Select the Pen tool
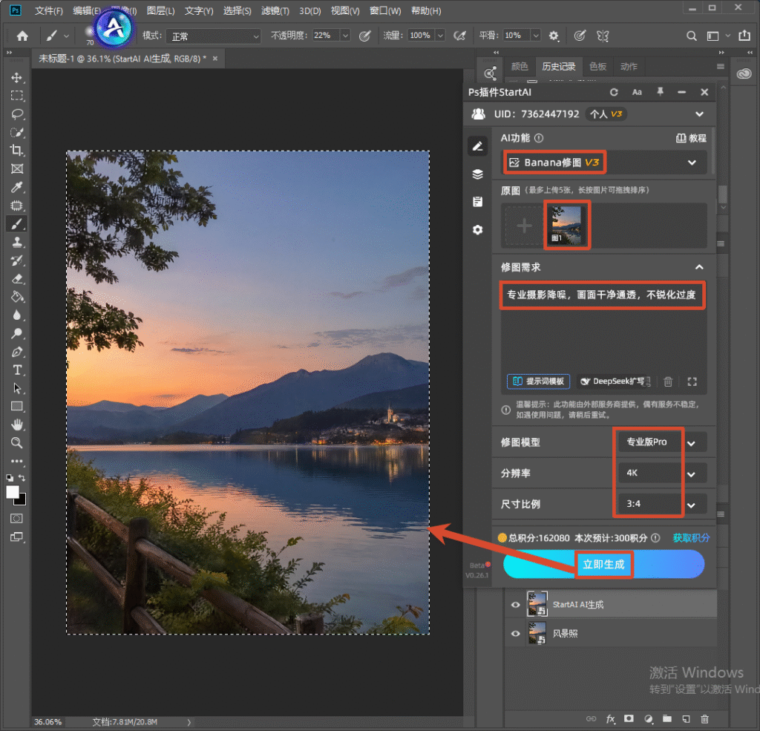Screen dimensions: 760x731 (17, 352)
